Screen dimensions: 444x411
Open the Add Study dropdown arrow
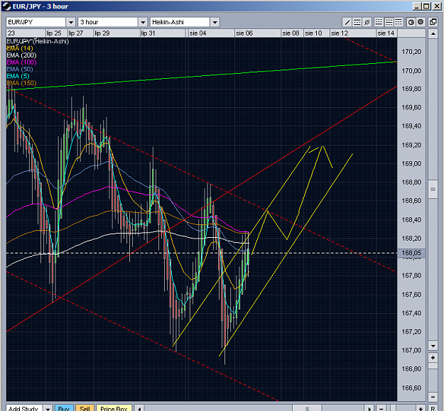(x=48, y=408)
